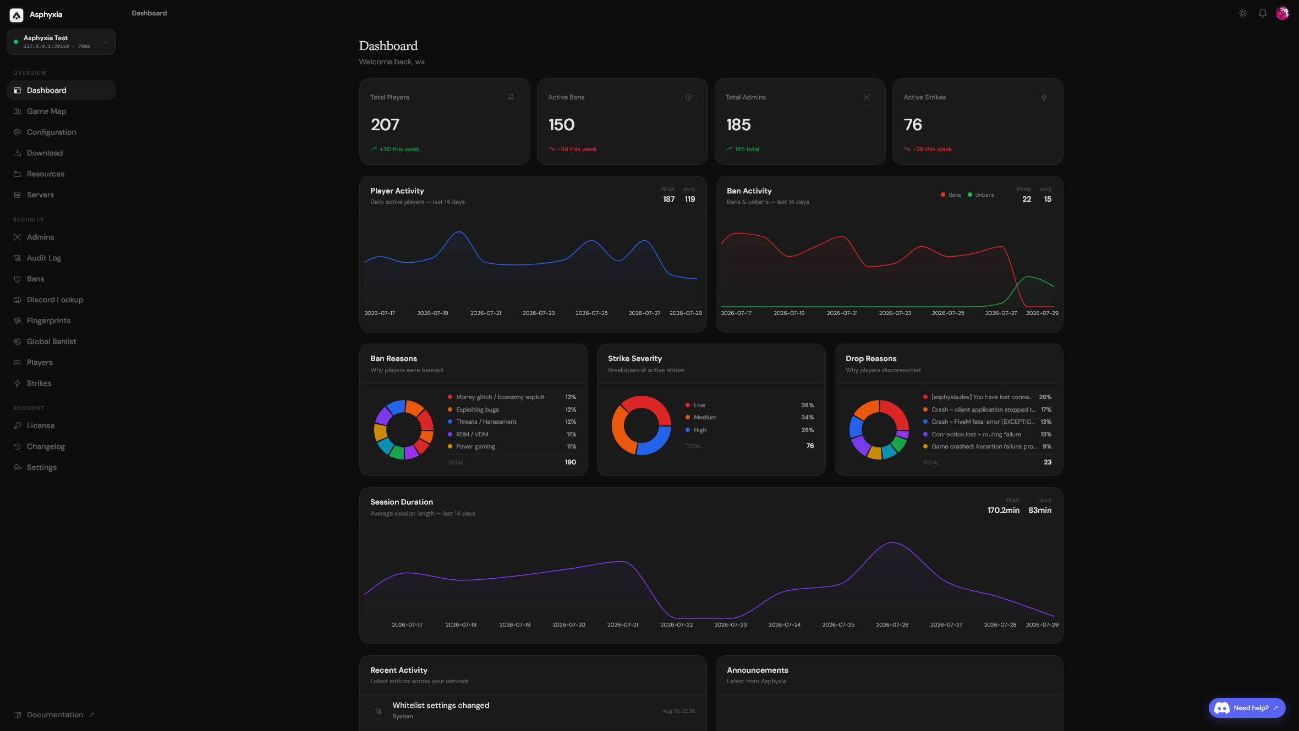Screen dimensions: 1299x731
Task: Click the Active Bans card shield icon
Action: 688,97
